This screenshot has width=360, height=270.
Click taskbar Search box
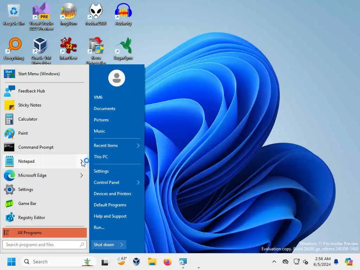pyautogui.click(x=58, y=262)
